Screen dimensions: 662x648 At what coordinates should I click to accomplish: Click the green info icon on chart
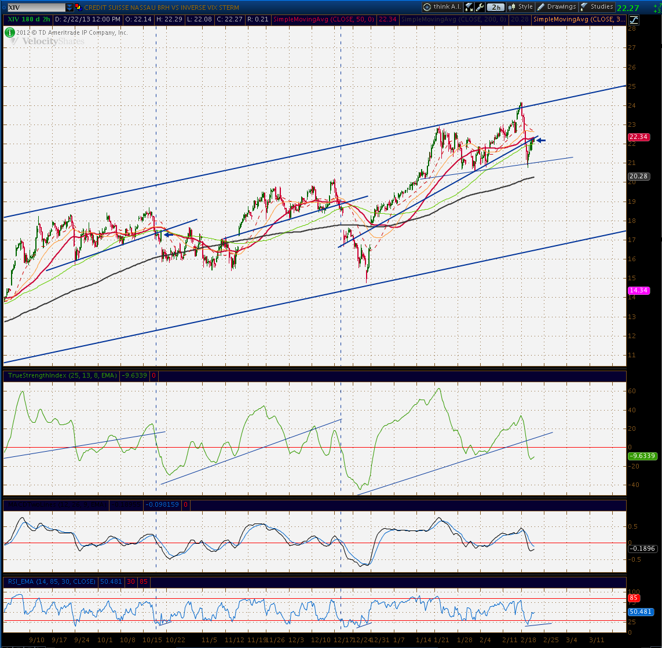click(x=10, y=32)
